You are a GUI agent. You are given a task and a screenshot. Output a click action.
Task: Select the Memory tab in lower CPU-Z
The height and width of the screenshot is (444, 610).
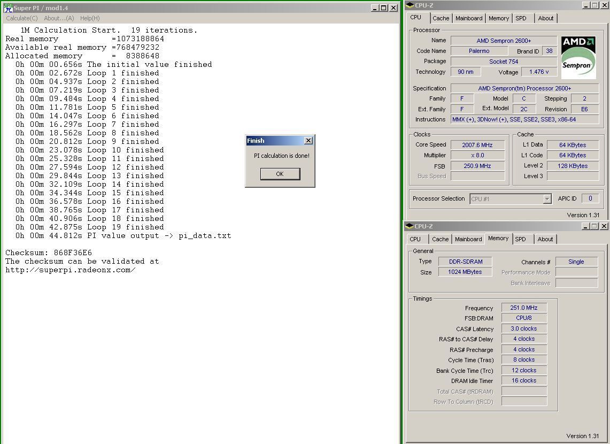pos(498,238)
